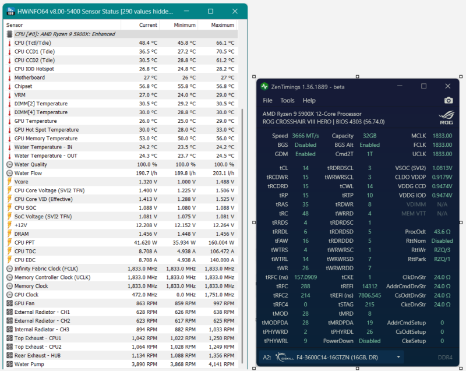Click the GDM Enabled value
This screenshot has width=466, height=371.
(x=305, y=154)
